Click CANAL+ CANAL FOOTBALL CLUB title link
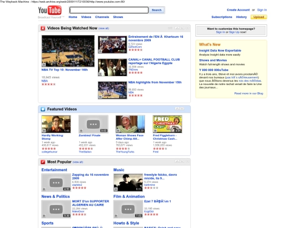The height and width of the screenshot is (228, 305). coord(154,61)
